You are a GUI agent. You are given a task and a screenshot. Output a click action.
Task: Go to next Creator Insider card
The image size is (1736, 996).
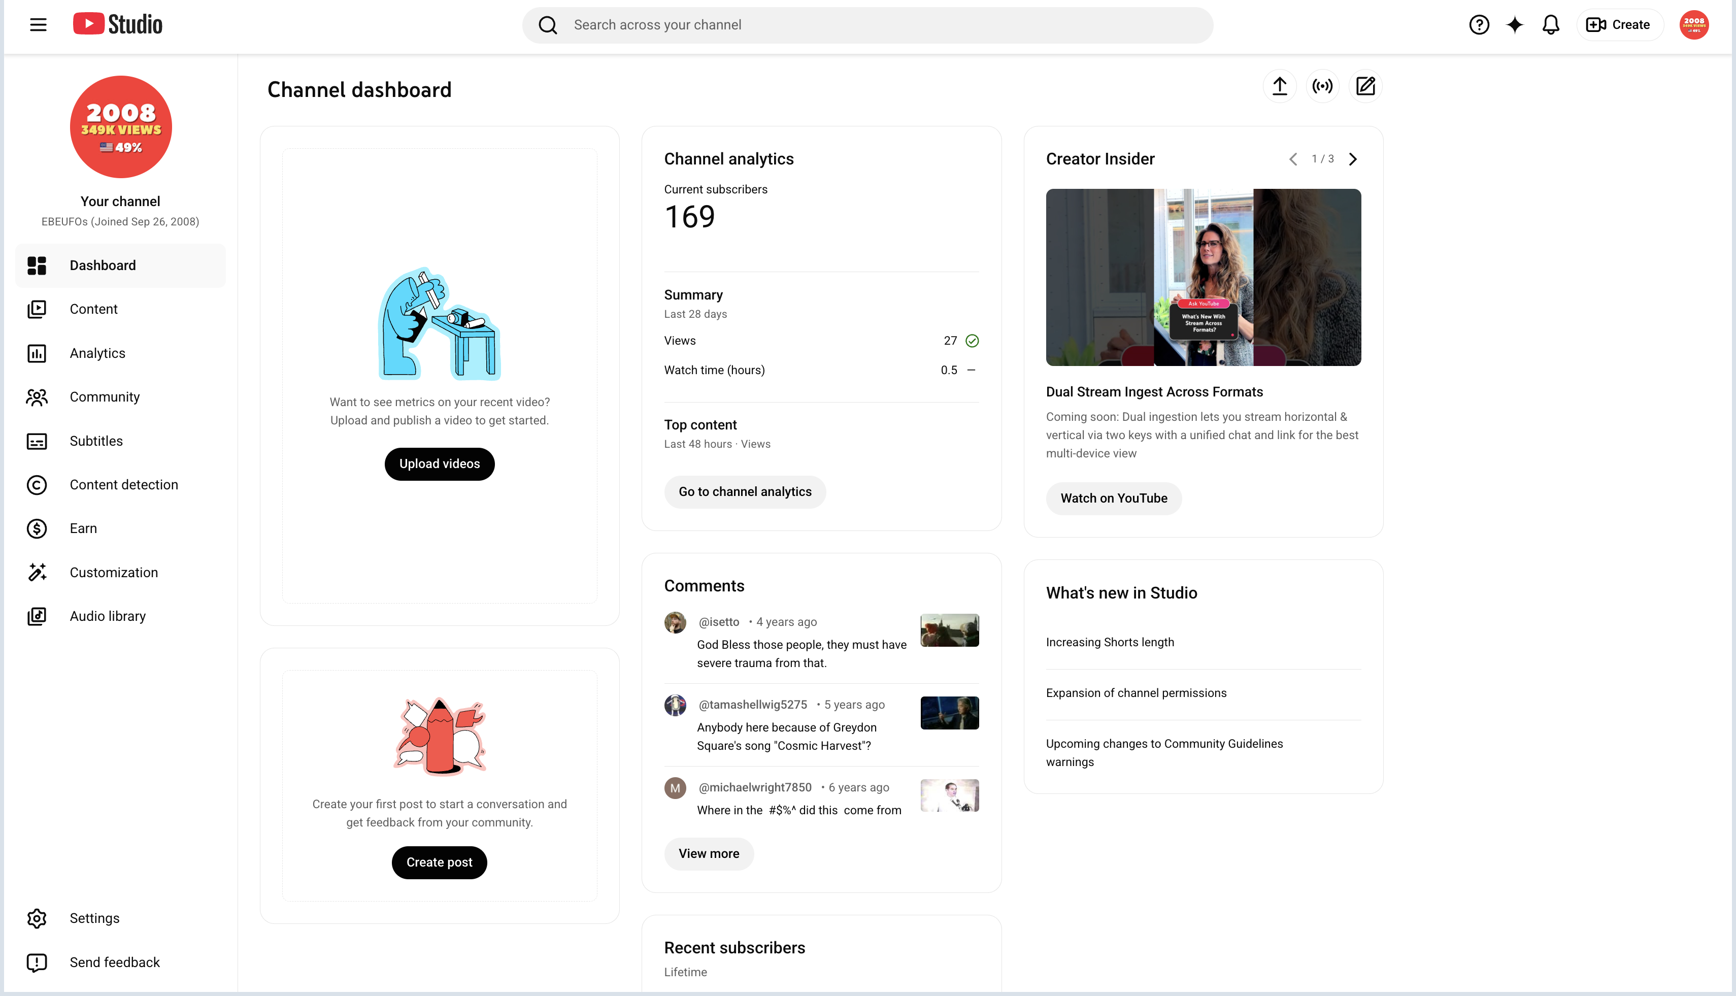(1352, 159)
